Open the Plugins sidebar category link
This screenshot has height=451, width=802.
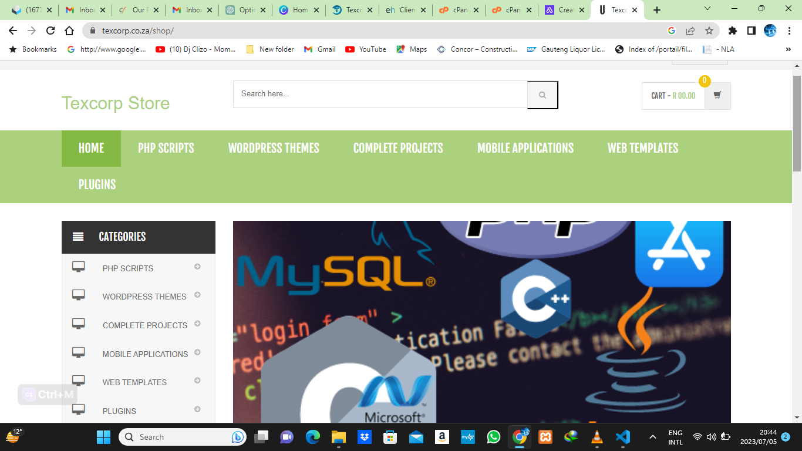point(119,411)
